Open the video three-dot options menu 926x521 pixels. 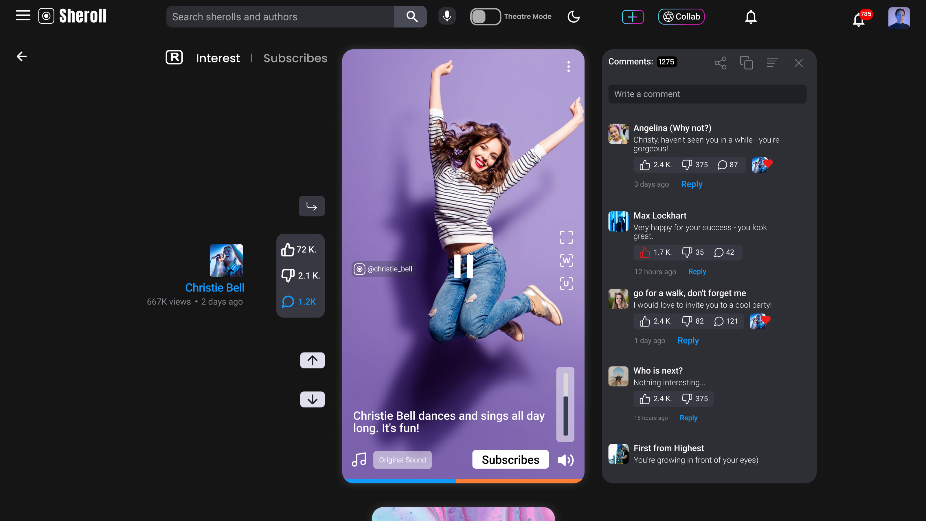(568, 67)
